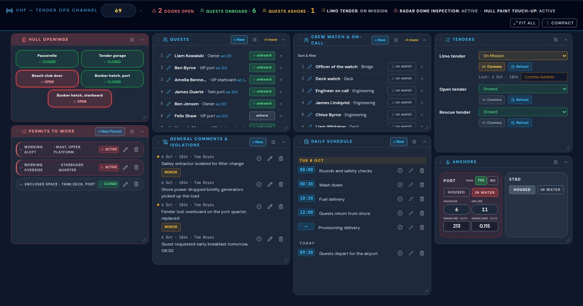Toggle Tender garage closed status
This screenshot has width=583, height=306.
click(112, 59)
